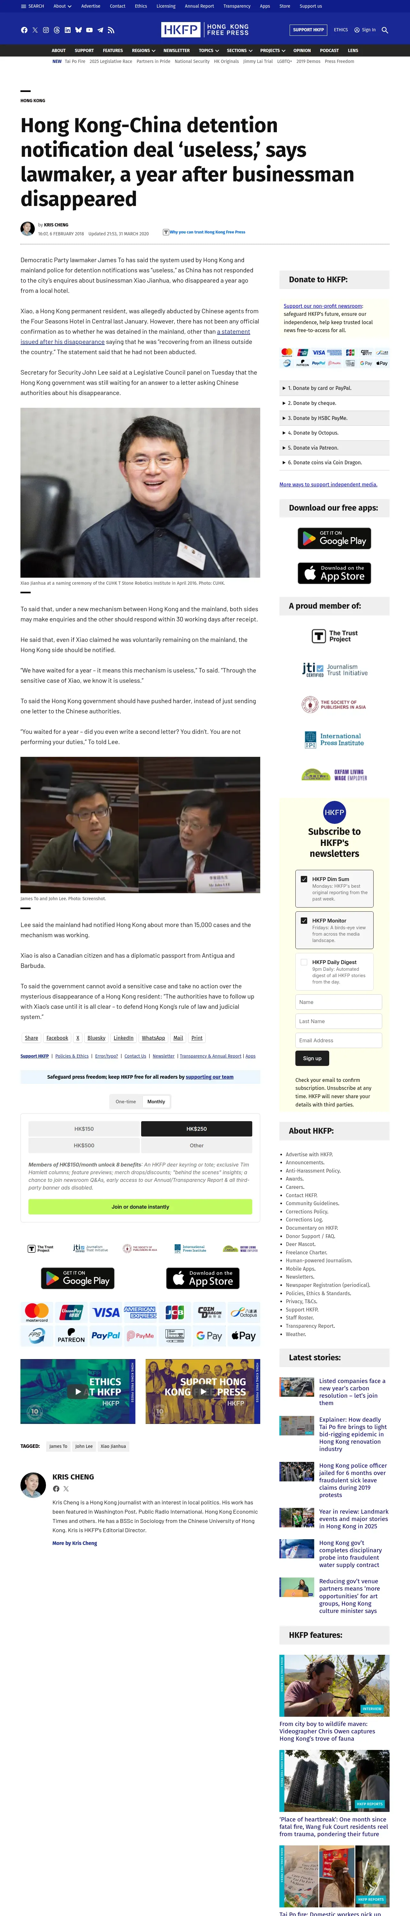Choose Other donation amount
This screenshot has height=1916, width=410.
click(196, 1145)
